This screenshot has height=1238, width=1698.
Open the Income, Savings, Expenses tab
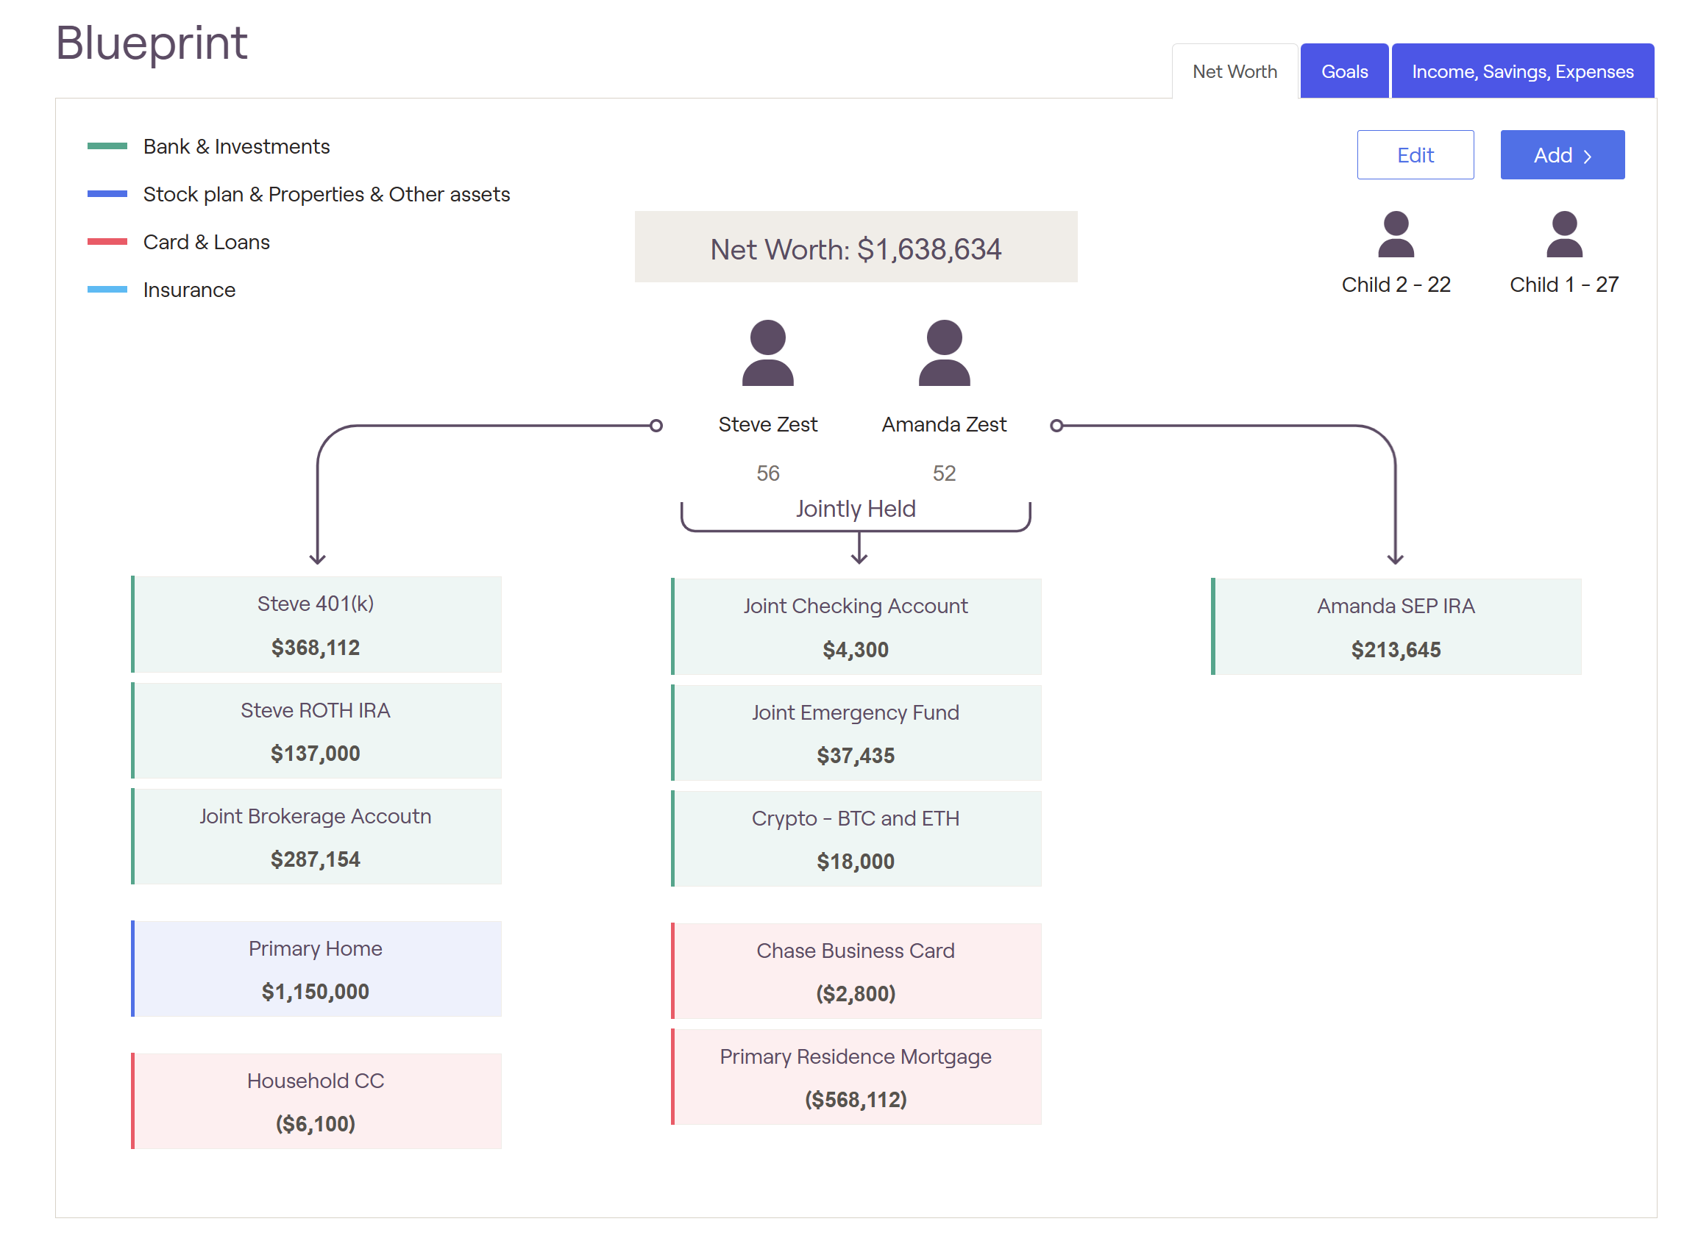(1521, 71)
